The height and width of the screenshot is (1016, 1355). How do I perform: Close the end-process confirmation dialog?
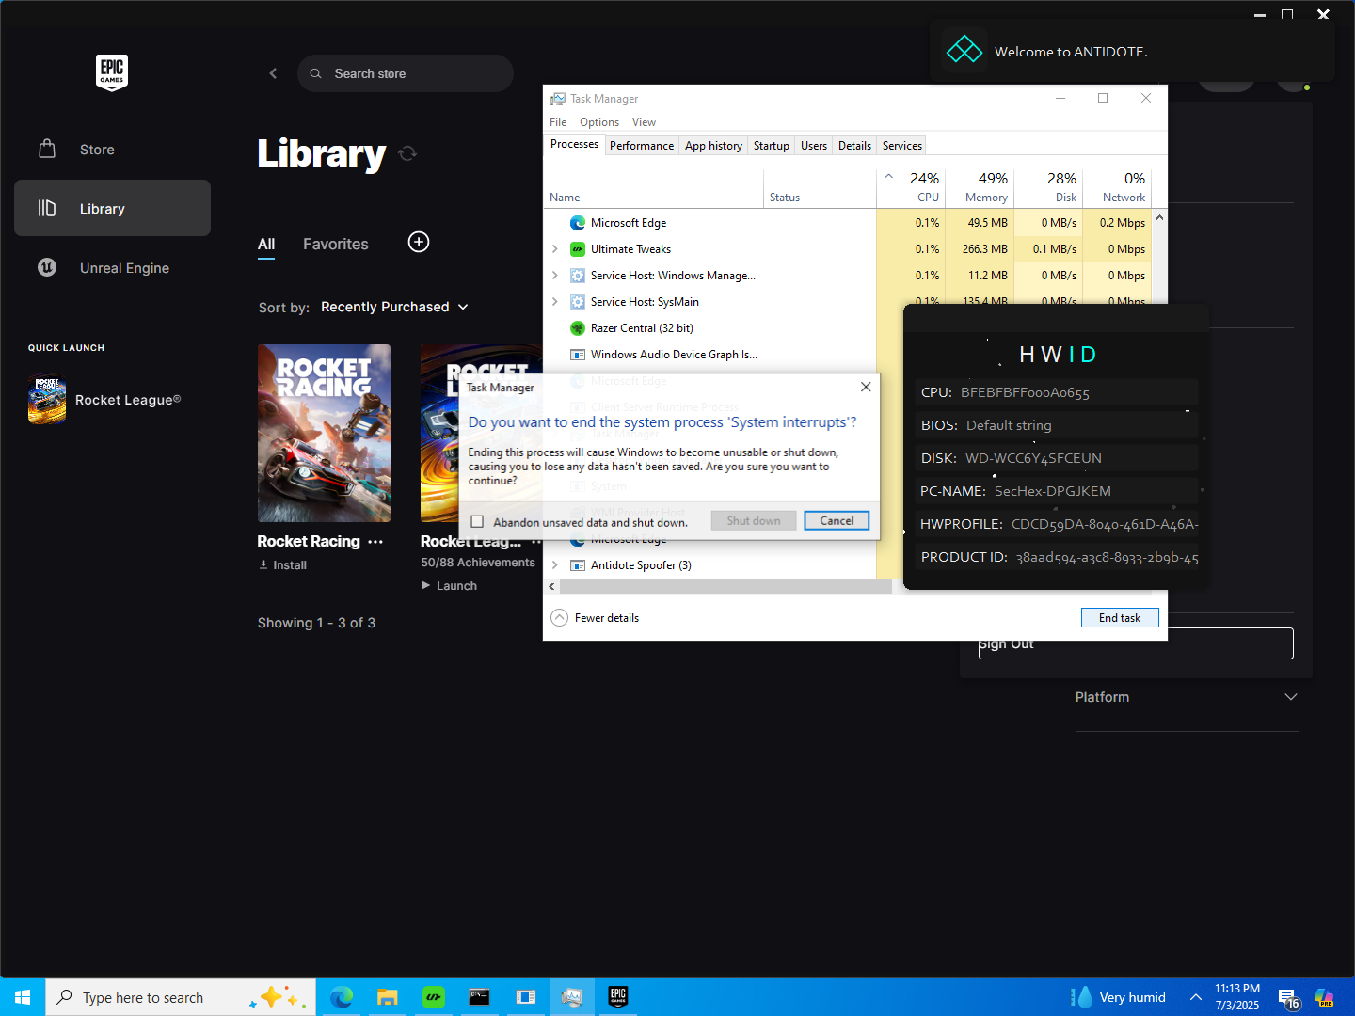tap(866, 387)
